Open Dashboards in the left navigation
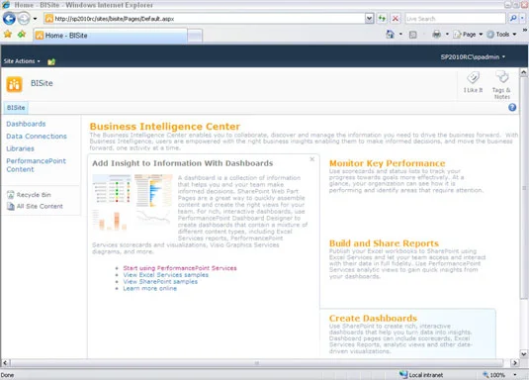529x380 pixels. pos(26,124)
